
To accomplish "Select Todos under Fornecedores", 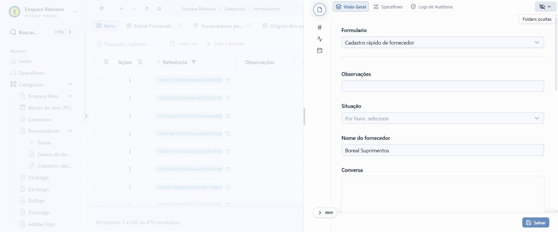I will (41, 142).
